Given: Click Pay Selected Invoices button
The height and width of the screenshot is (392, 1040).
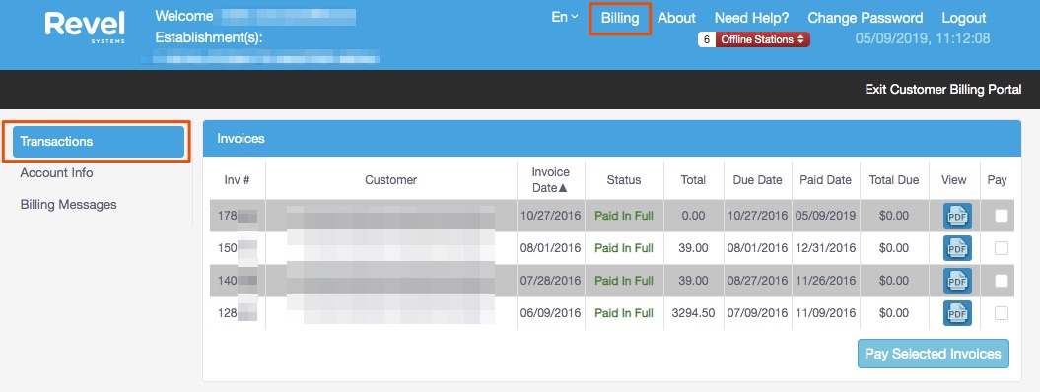Looking at the screenshot, I should coord(934,354).
